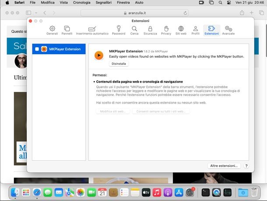Open Launchpad from the Dock
Screen dimensions: 267x201
point(26,193)
